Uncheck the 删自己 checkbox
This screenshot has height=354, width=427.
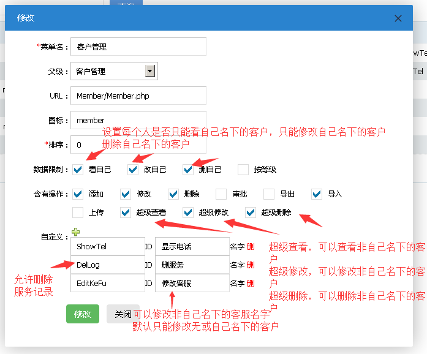[188, 170]
